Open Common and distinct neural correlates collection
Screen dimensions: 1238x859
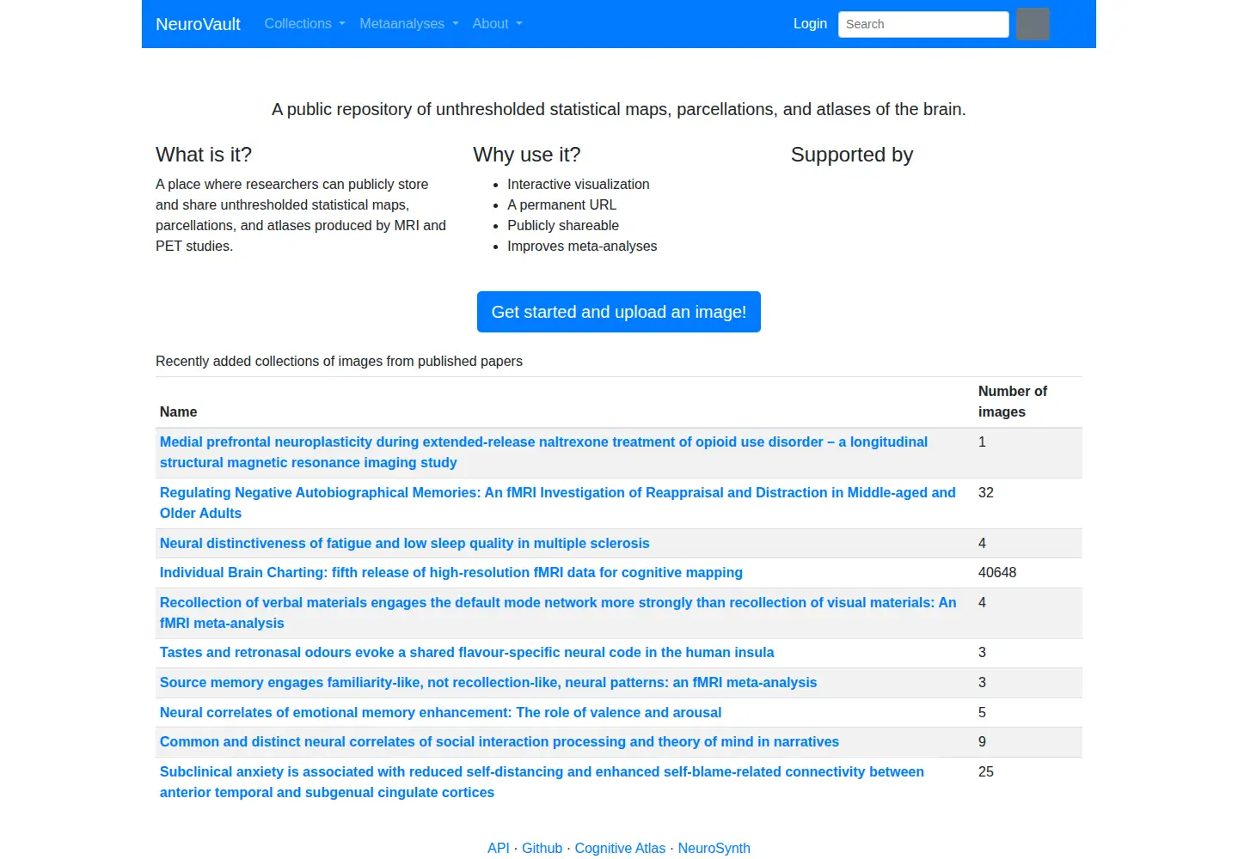(499, 742)
